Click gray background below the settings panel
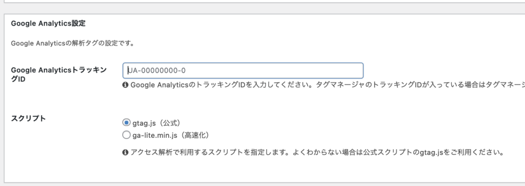The image size is (525, 186). (x=262, y=184)
